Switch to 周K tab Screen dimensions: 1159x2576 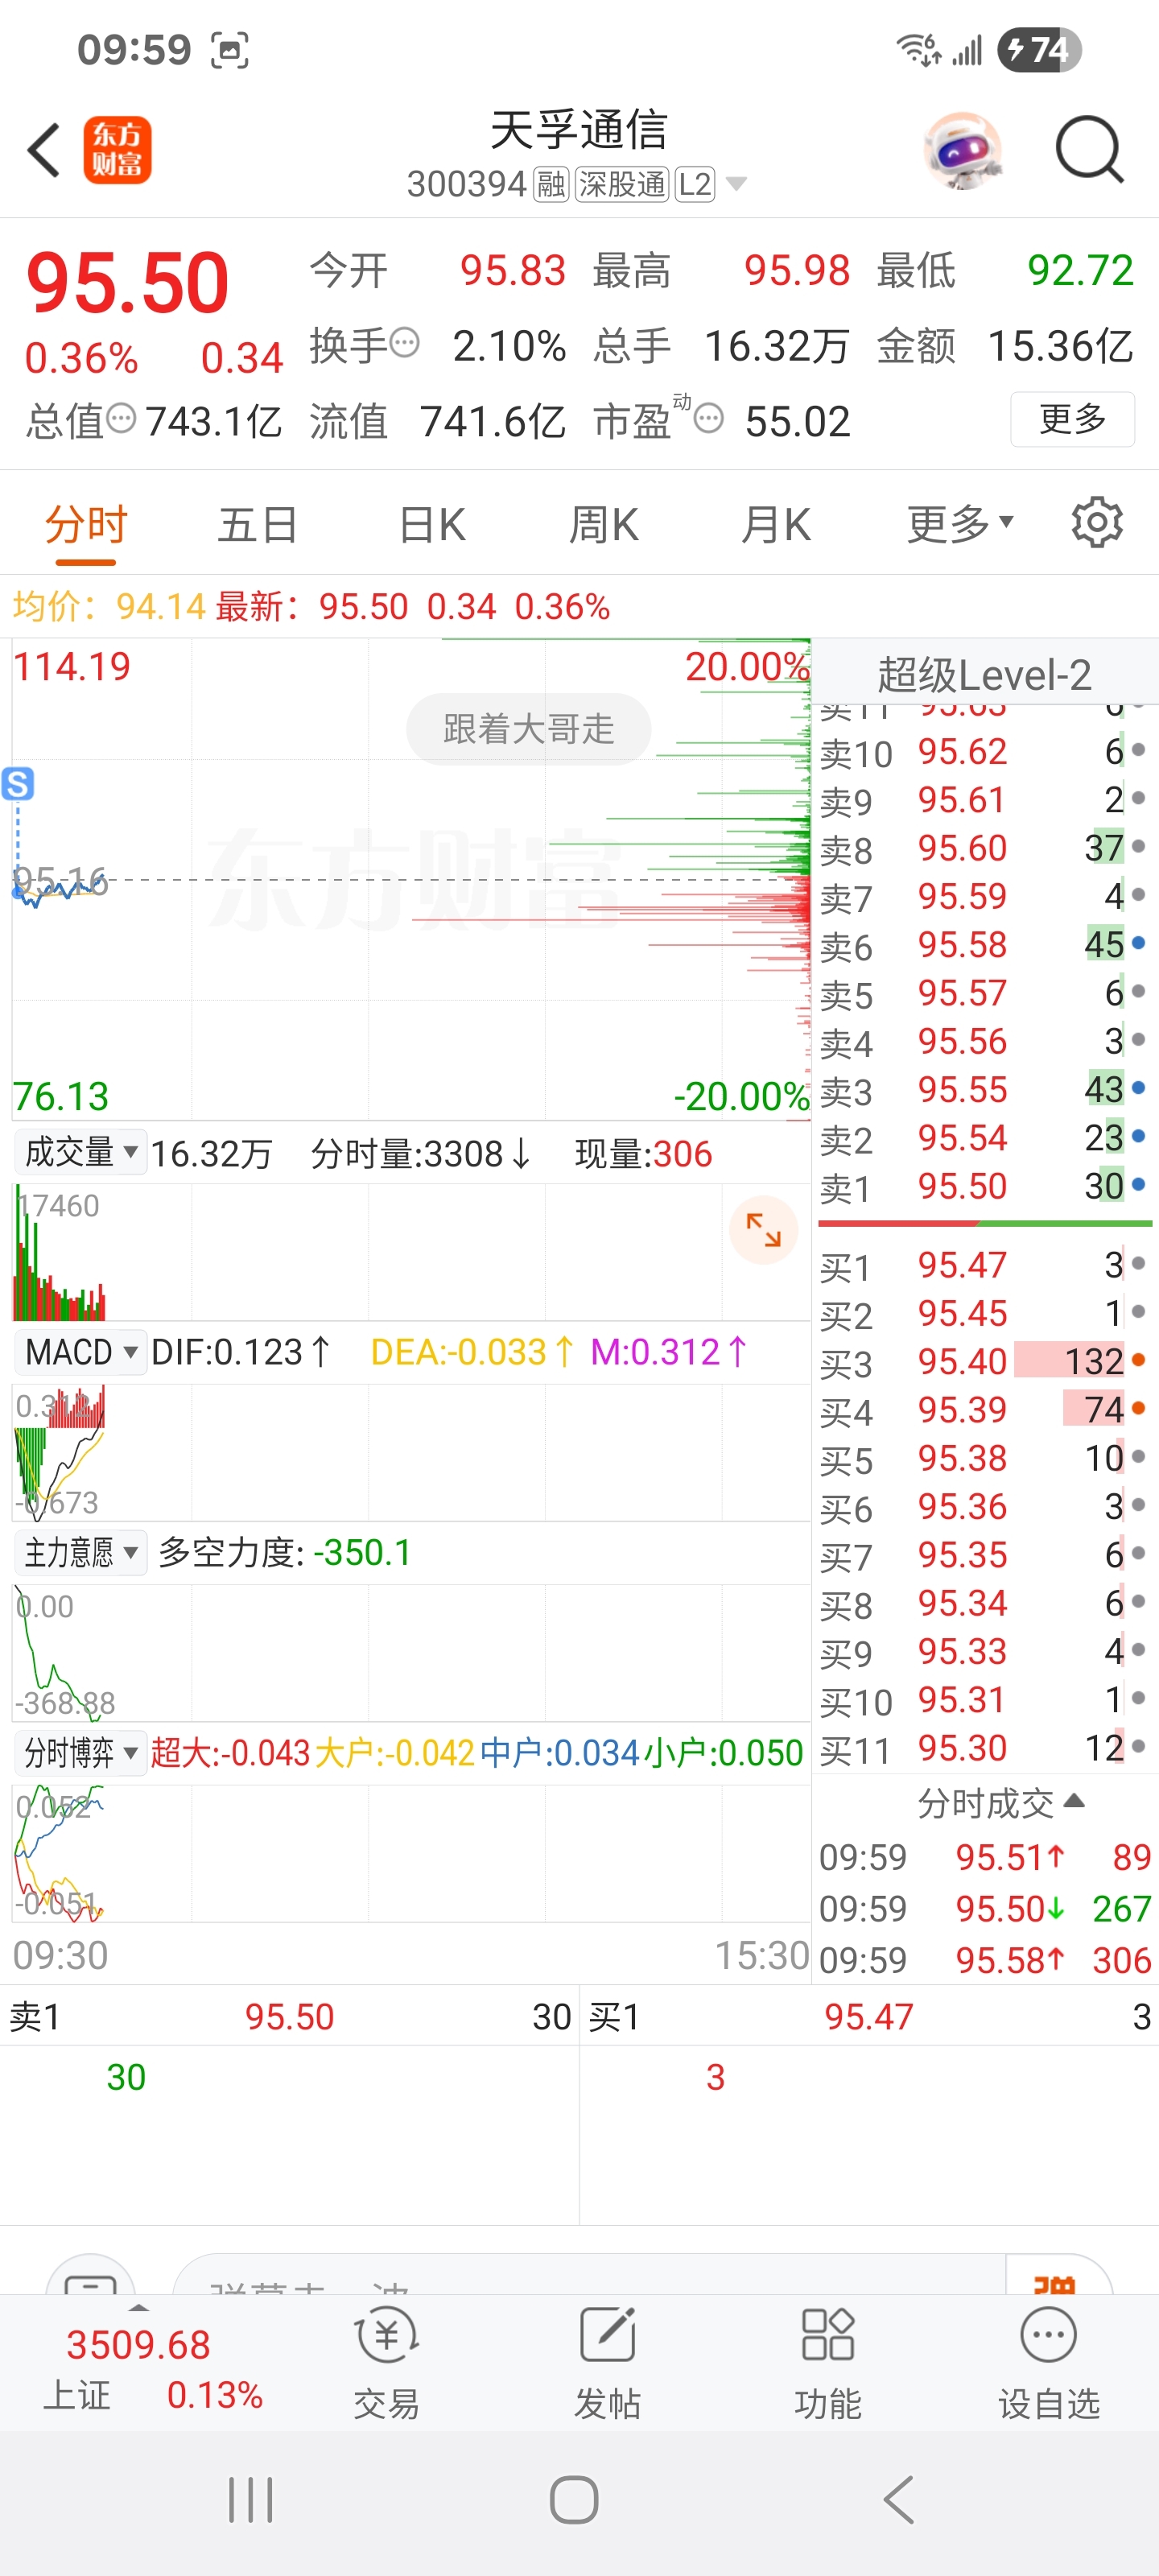[x=603, y=523]
